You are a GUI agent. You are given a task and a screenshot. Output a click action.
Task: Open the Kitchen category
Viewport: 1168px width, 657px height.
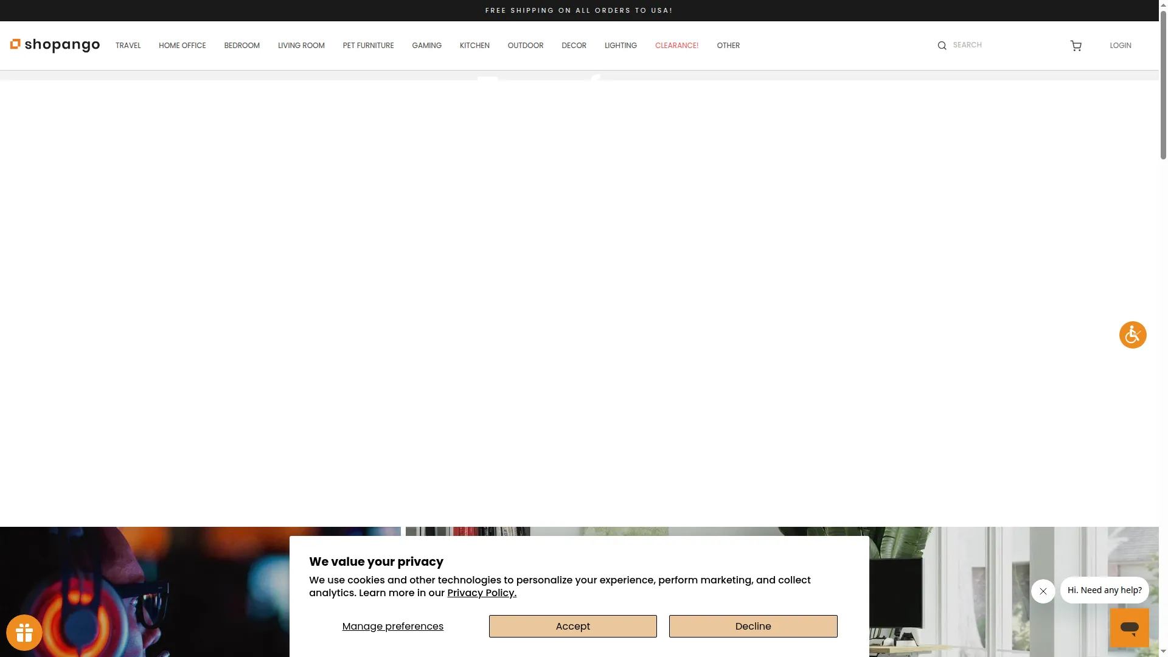coord(474,46)
